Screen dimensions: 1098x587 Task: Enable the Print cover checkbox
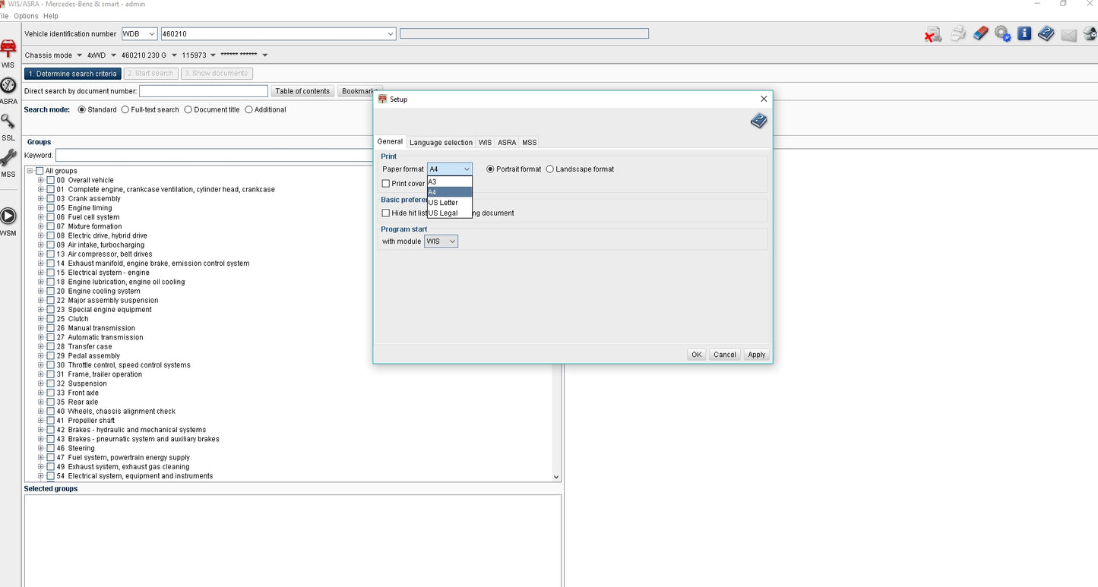(386, 184)
